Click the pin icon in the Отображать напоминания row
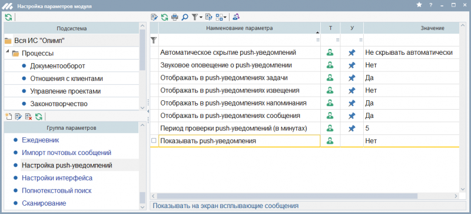Image resolution: width=471 pixels, height=214 pixels. pos(351,103)
